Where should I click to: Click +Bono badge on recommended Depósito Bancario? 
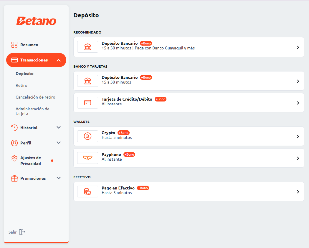(x=146, y=43)
